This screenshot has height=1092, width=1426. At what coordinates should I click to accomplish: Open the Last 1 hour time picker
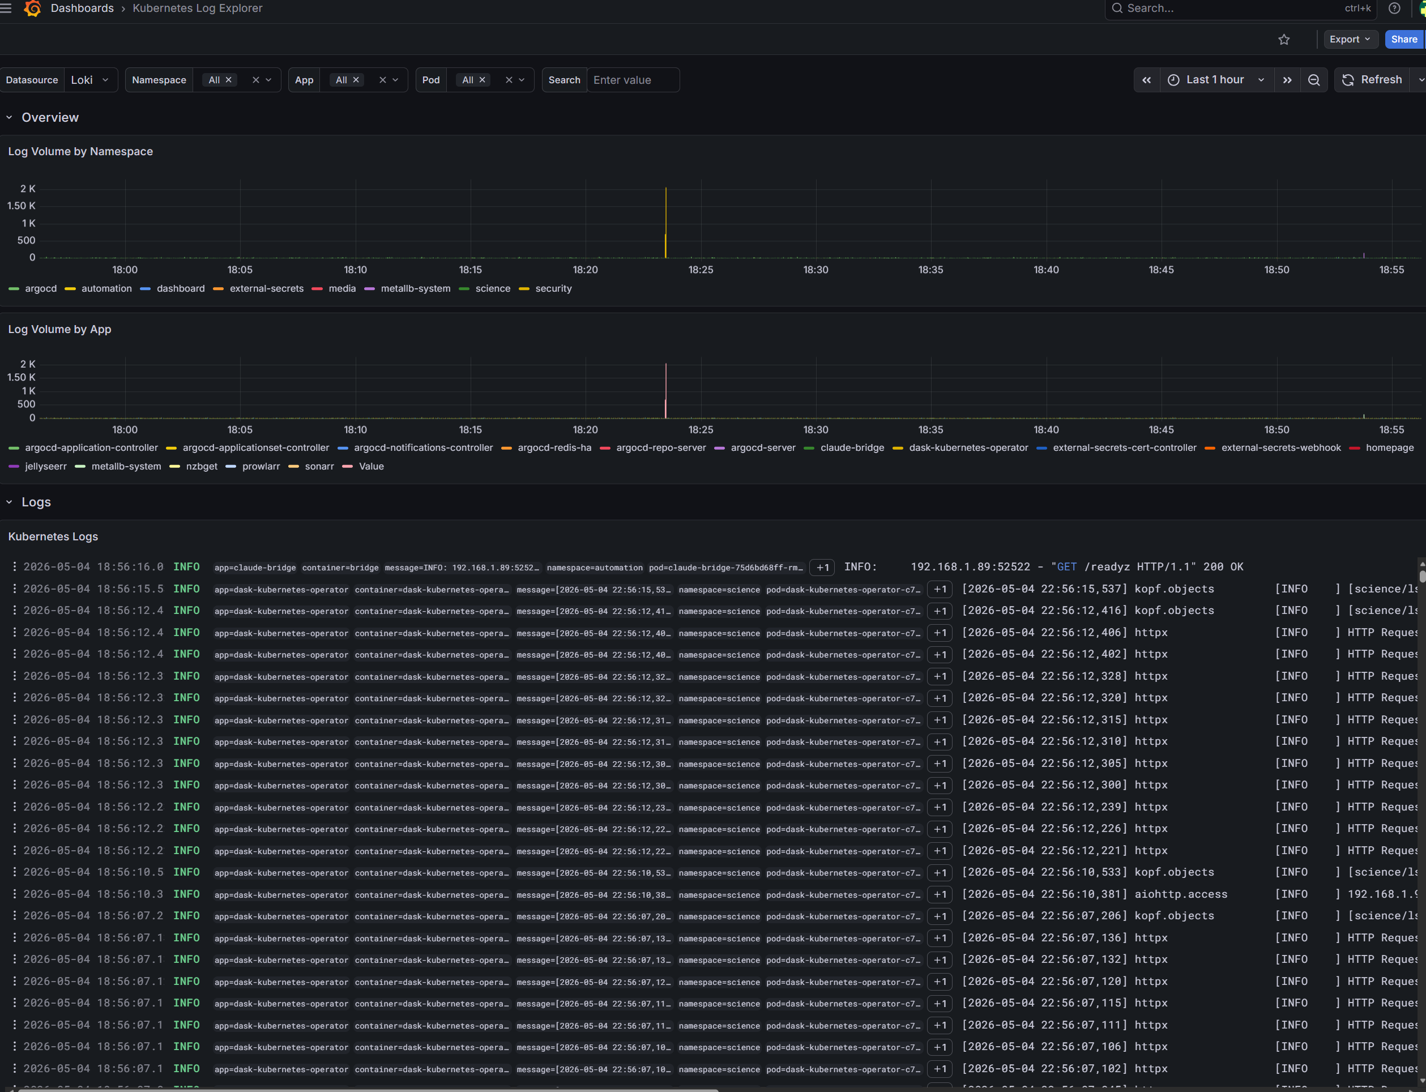[1216, 80]
